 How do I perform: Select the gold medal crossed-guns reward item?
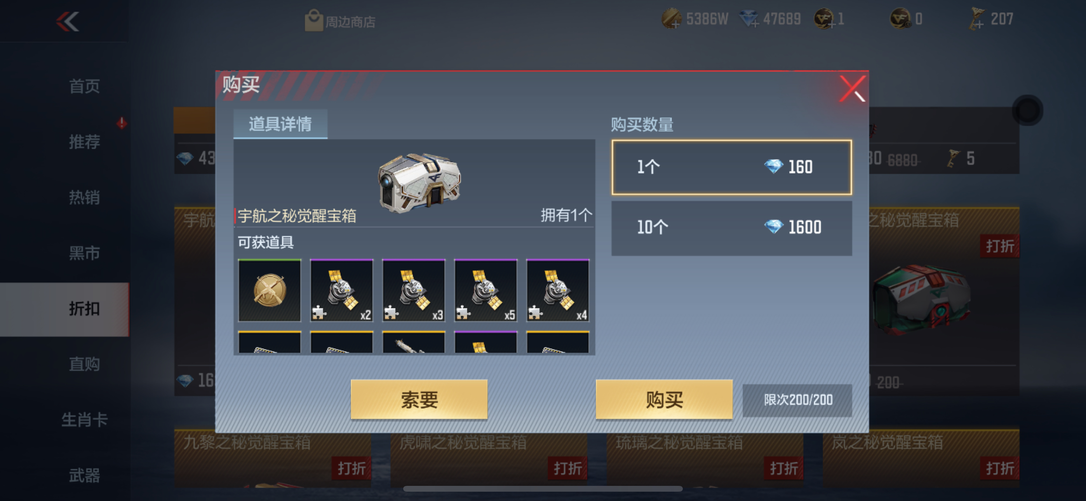click(270, 291)
